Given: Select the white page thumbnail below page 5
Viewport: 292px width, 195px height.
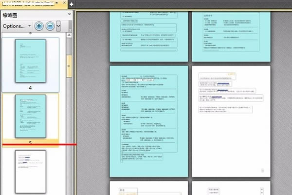Looking at the screenshot, I should [31, 172].
